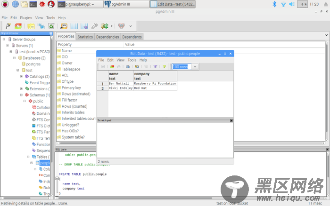330x206 pixels.
Task: Click the company column header
Action: pyautogui.click(x=155, y=76)
